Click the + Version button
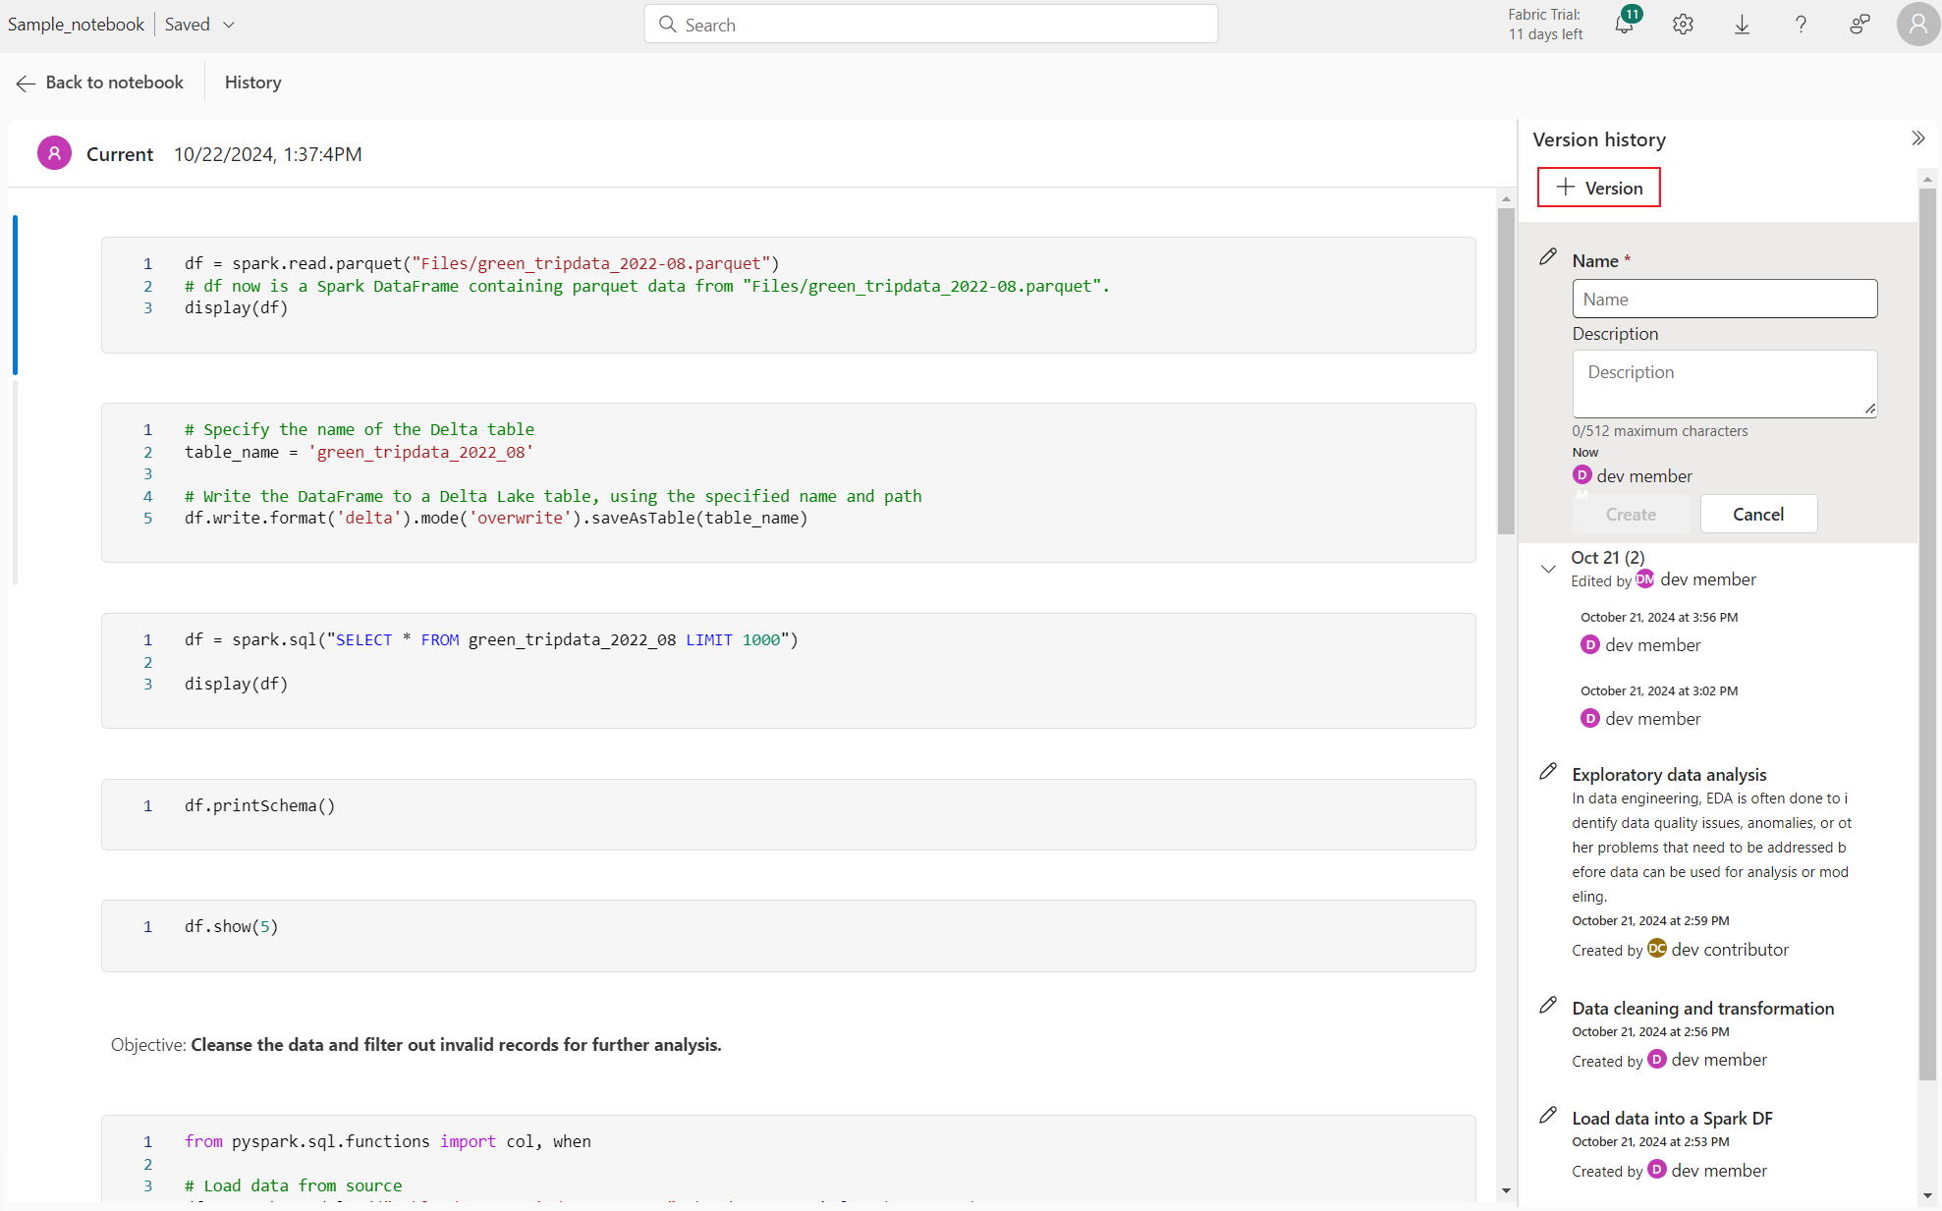 point(1597,186)
